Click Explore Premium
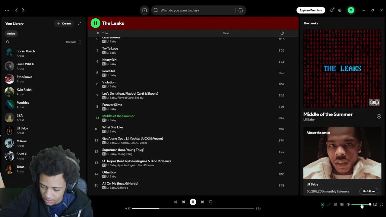Screen dimensions: 386x217 (x=311, y=10)
